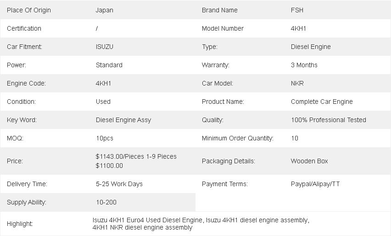The width and height of the screenshot is (391, 236).
Task: Click the Model Number label
Action: (x=223, y=28)
